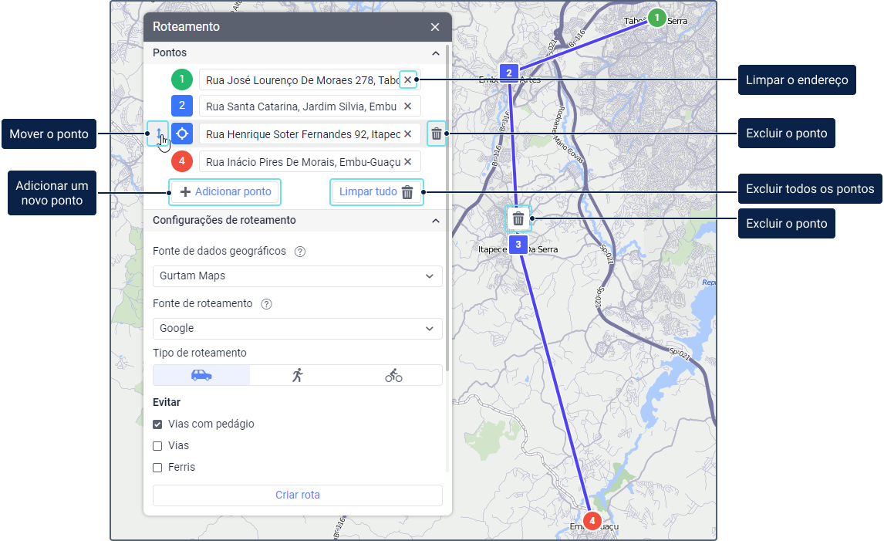Enable the Vias checkbox
This screenshot has width=884, height=541.
pos(157,446)
